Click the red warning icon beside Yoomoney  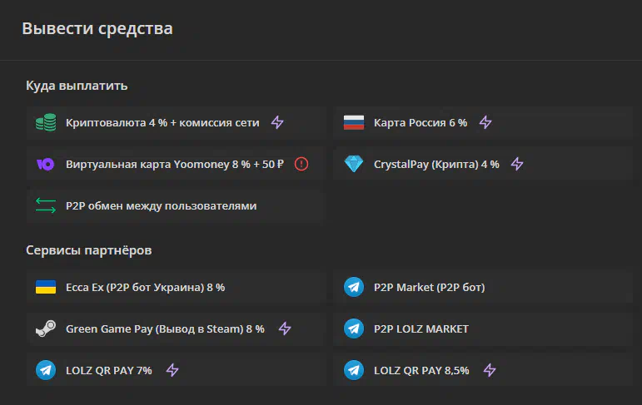tap(301, 164)
